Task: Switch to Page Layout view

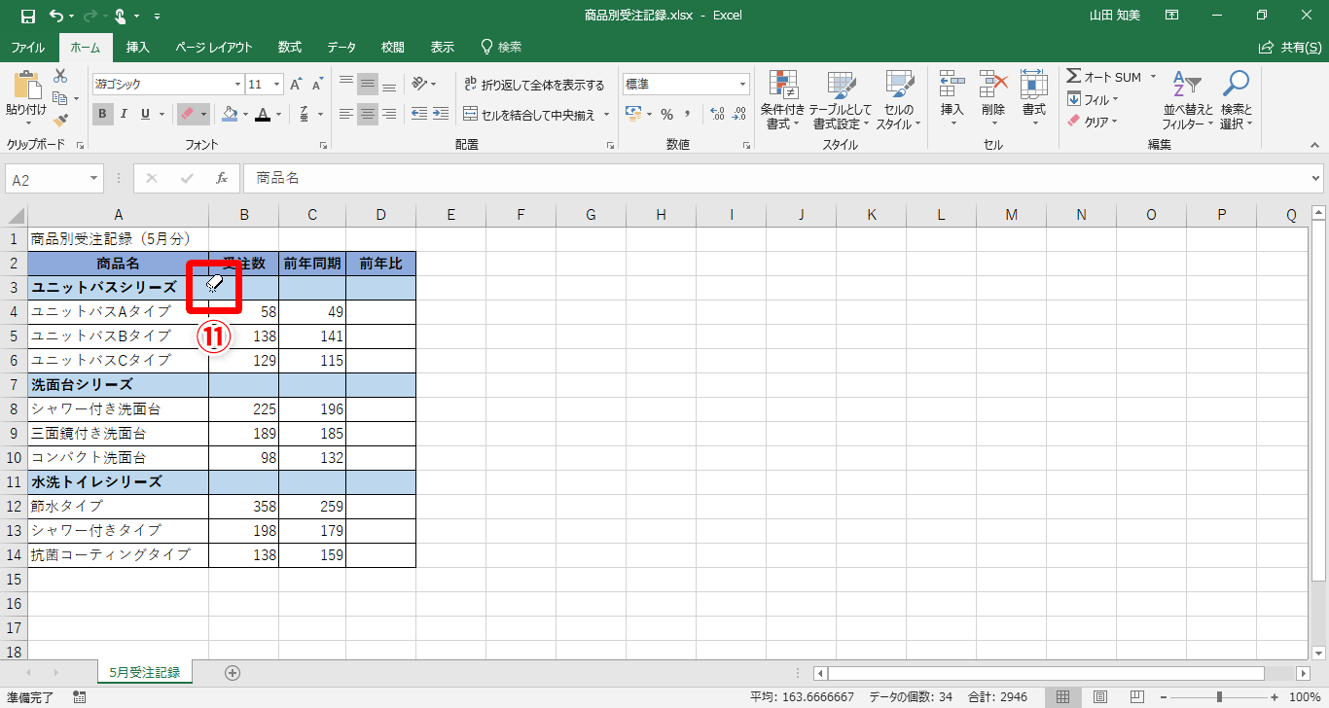Action: pos(1100,696)
